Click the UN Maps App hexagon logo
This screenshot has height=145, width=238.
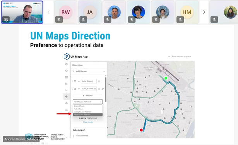pyautogui.click(x=67, y=56)
